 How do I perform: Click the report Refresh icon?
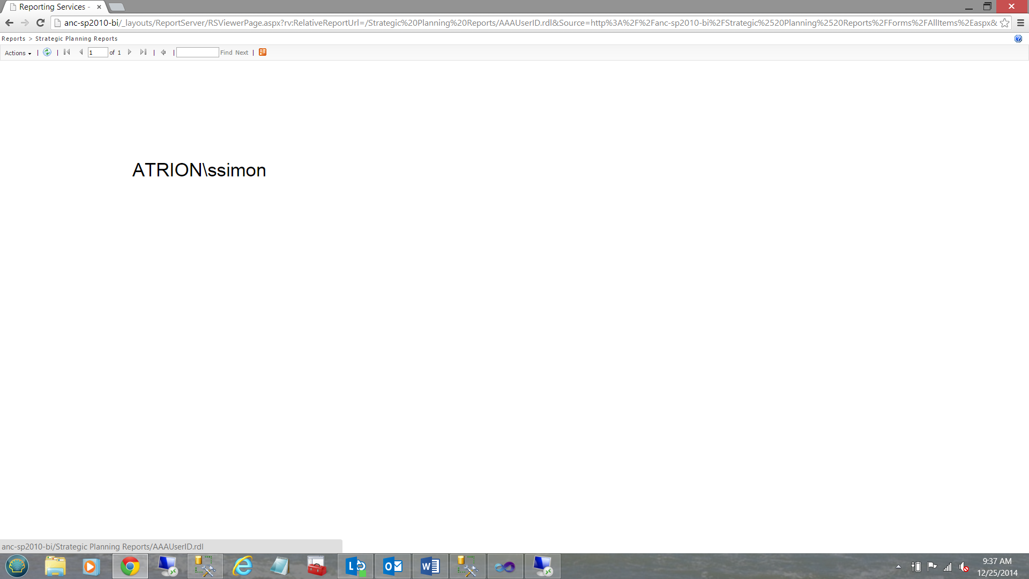(47, 52)
